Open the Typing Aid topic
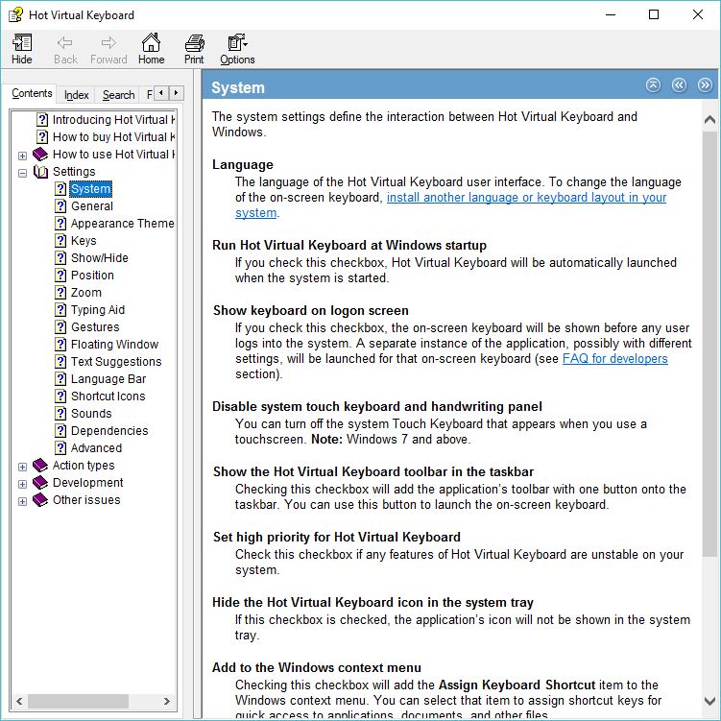The image size is (721, 721). [x=97, y=310]
